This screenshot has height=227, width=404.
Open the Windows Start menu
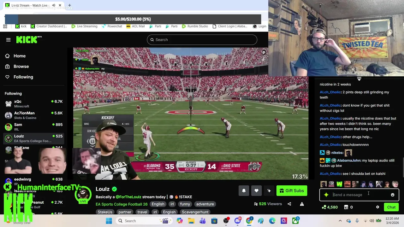pos(109,221)
